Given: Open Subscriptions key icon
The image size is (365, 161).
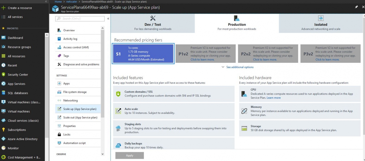Looking at the screenshot, I should click(x=3, y=130).
